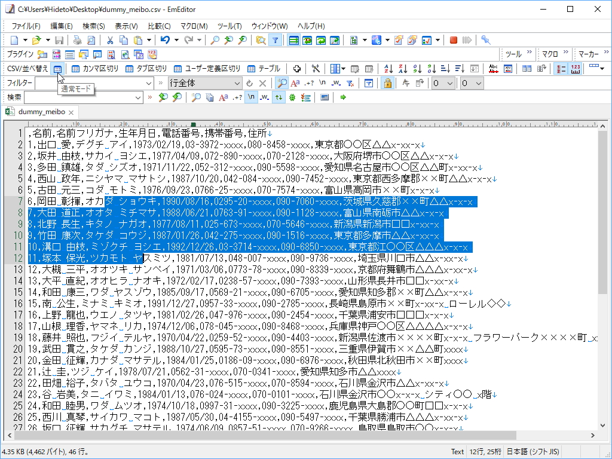Switch CSV document to normal mode
The image size is (612, 459).
57,68
